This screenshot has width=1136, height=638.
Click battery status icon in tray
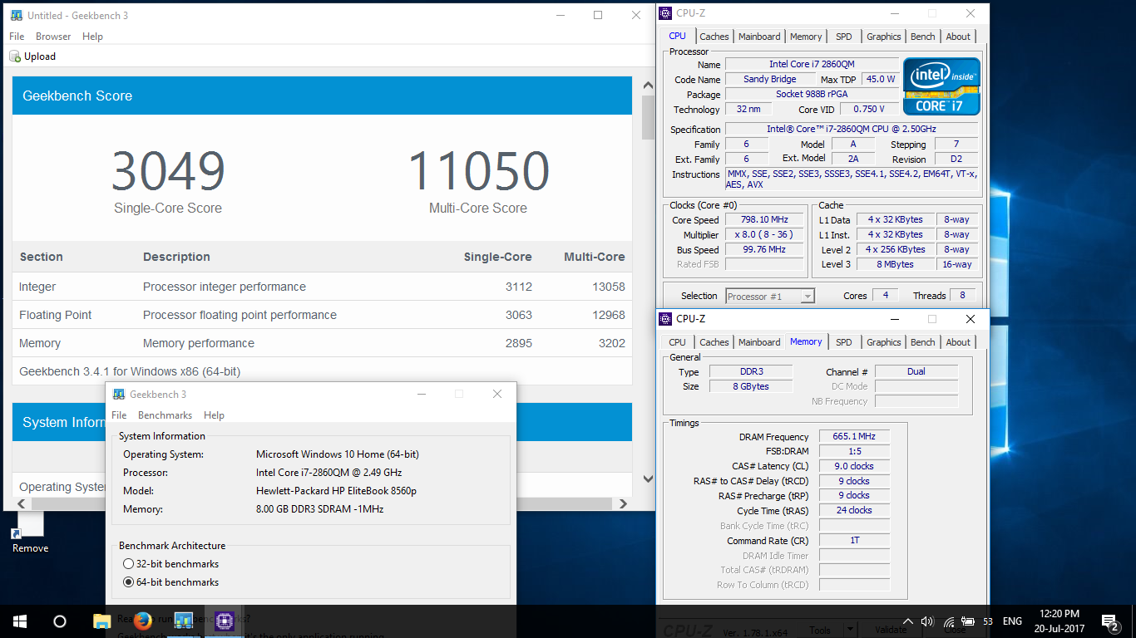pos(968,621)
